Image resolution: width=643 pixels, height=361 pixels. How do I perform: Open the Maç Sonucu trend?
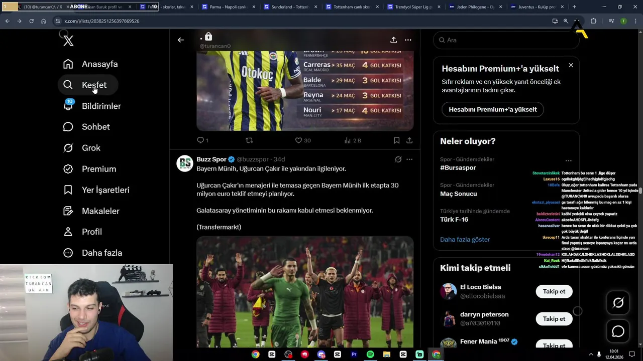[x=459, y=194]
